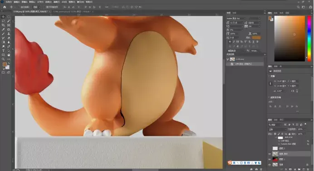The height and width of the screenshot is (171, 314).
Task: Click Faux Bold in Character panel
Action: [230, 42]
